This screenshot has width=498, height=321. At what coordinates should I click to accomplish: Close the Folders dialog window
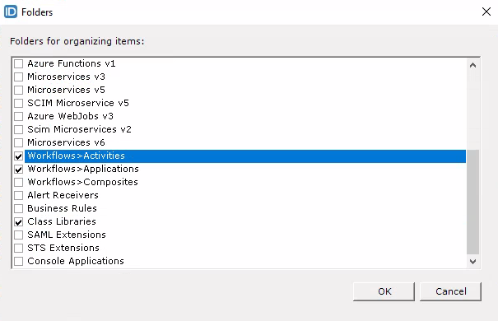point(486,12)
